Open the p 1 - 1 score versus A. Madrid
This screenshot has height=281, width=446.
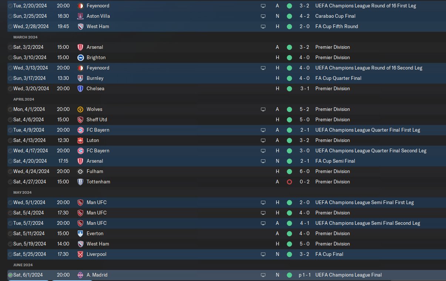(x=304, y=275)
